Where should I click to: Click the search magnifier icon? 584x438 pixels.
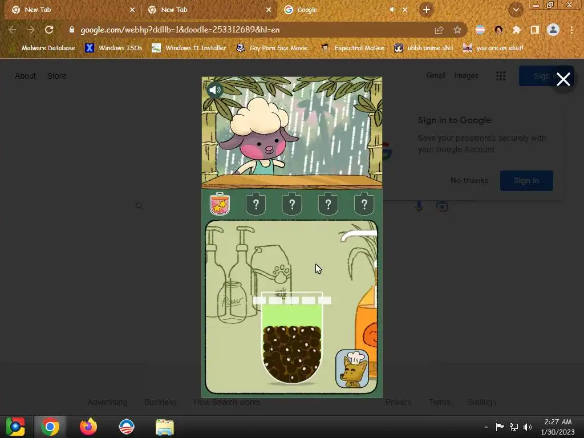pyautogui.click(x=139, y=206)
